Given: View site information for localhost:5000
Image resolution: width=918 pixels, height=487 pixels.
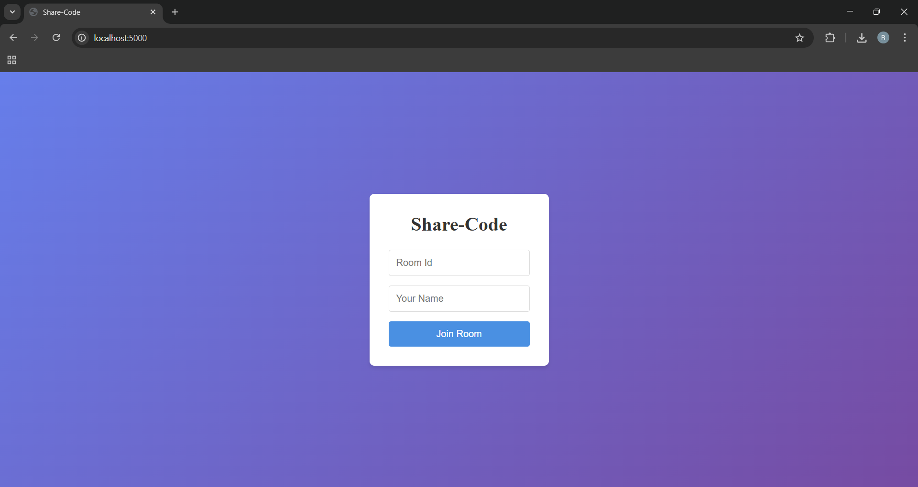Looking at the screenshot, I should point(81,38).
